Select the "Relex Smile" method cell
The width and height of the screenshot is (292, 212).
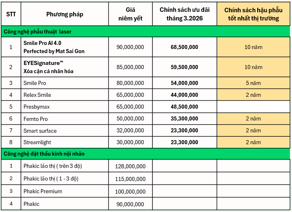pos(65,95)
